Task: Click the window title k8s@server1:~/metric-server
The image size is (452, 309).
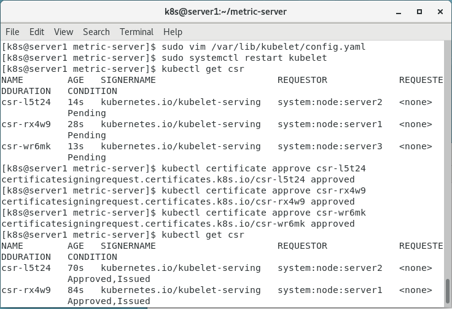Action: coord(225,12)
